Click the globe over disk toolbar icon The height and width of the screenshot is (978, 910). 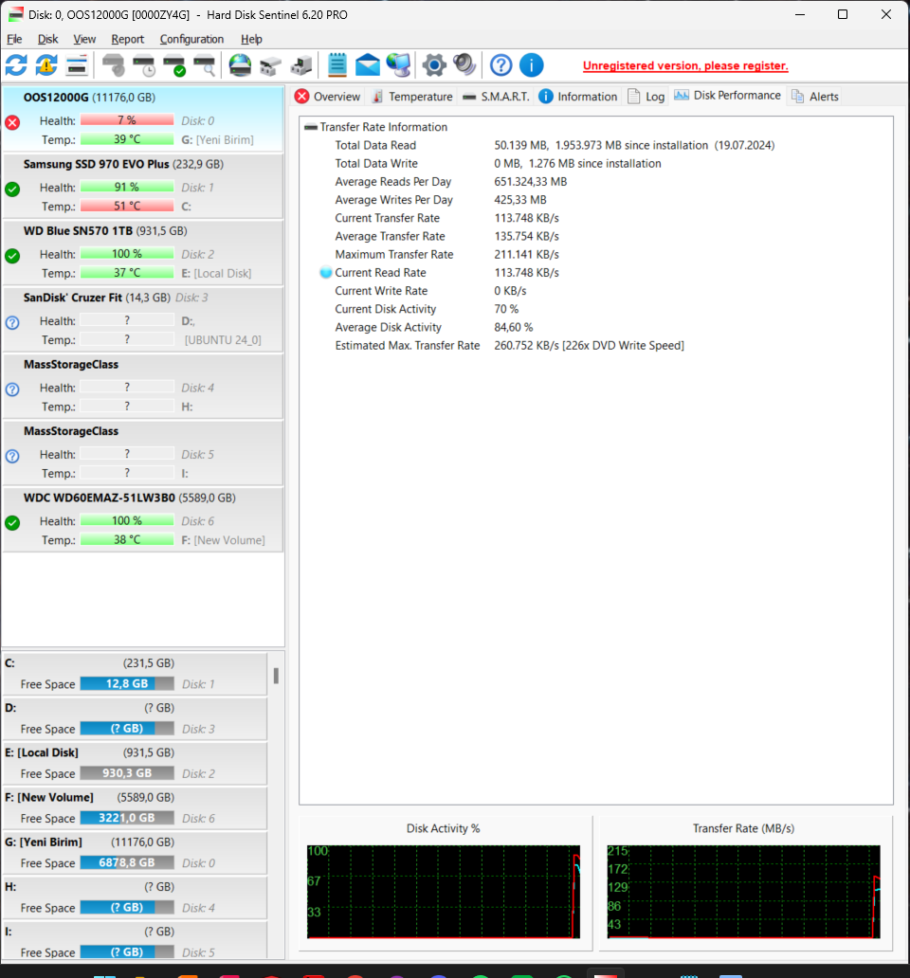pos(240,64)
